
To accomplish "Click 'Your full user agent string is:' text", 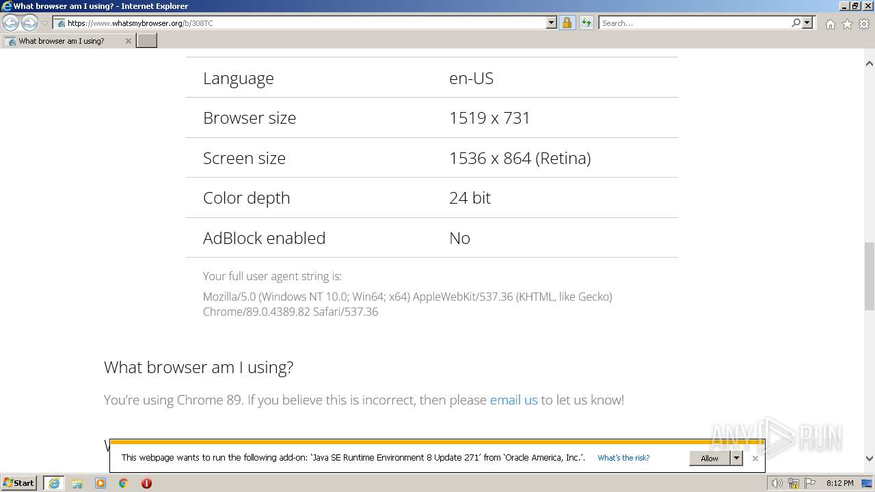I will [272, 276].
